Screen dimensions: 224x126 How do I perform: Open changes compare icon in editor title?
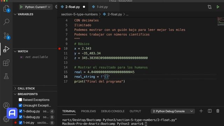click(210, 7)
